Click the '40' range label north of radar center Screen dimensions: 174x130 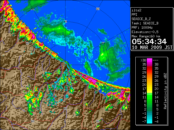click(66, 21)
